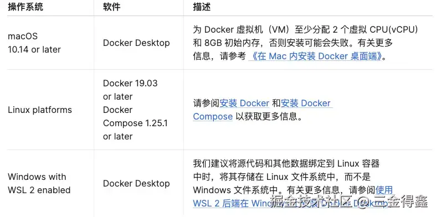The width and height of the screenshot is (436, 217).
Task: Click the 描述 column header
Action: (202, 7)
